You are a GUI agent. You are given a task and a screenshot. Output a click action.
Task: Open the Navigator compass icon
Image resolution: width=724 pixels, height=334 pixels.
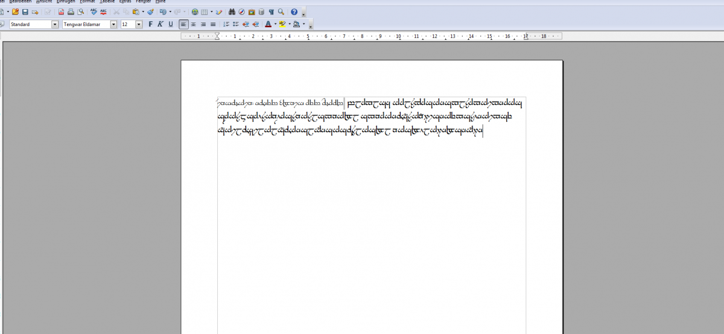point(241,11)
